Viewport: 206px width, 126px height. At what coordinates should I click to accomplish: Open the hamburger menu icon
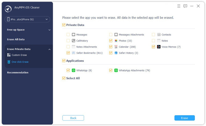point(179,6)
